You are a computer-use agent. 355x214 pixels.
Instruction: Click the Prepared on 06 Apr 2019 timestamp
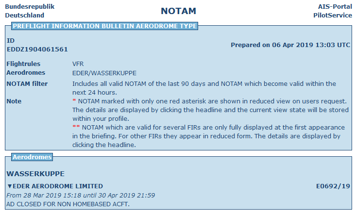point(290,45)
